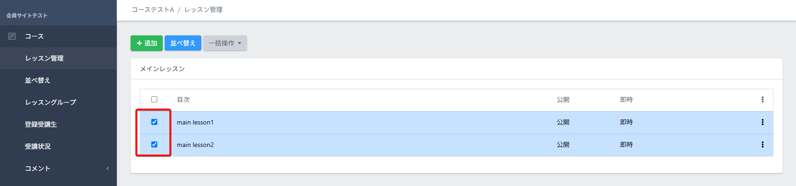Click plus icon on 追加 button
Screen dimensions: 796x186
[139, 43]
